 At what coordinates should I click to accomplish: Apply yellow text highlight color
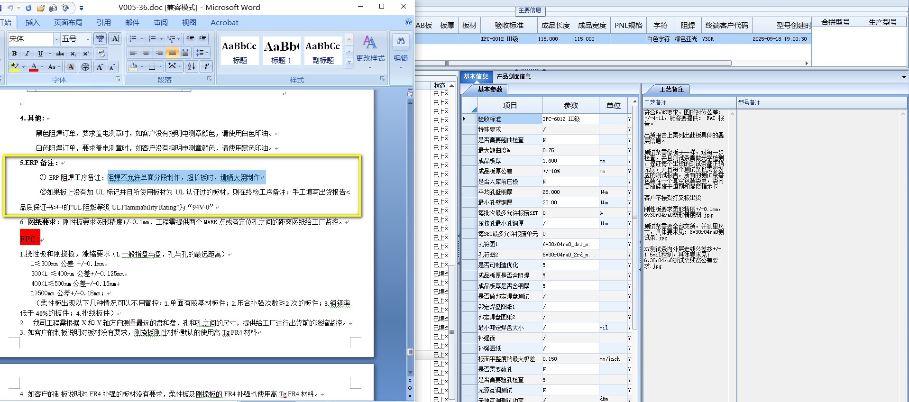coord(14,67)
